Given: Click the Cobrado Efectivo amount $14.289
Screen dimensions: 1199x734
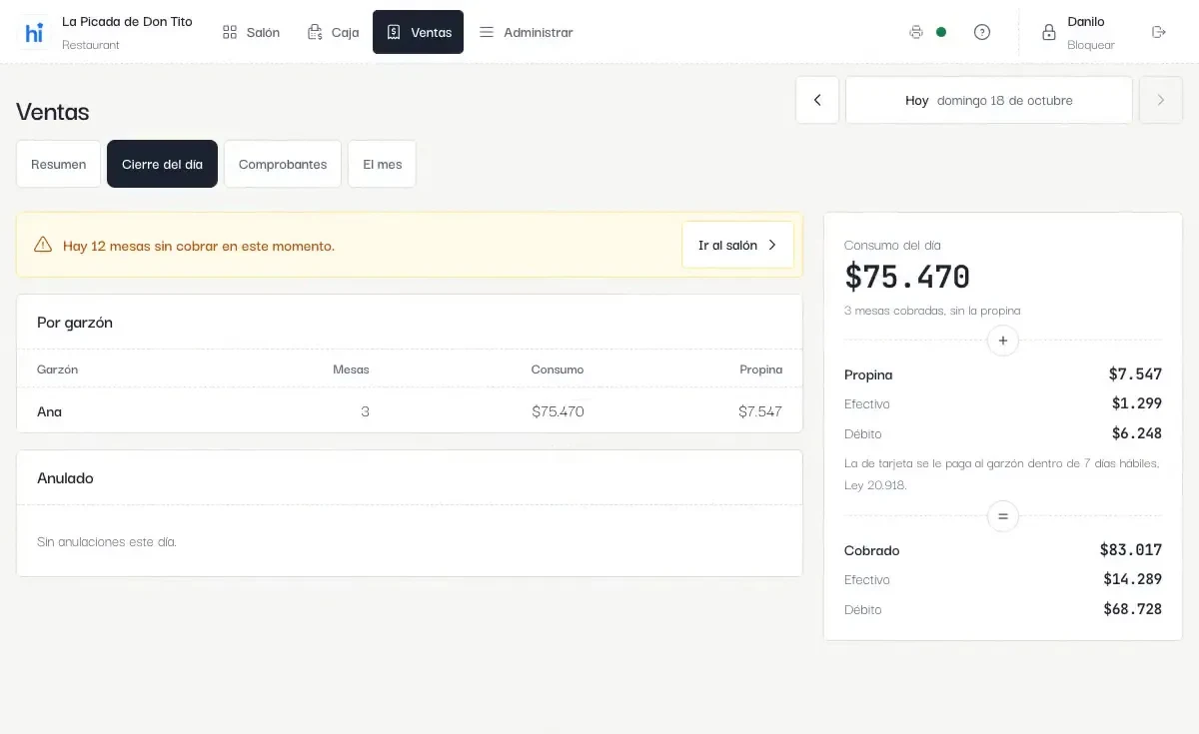Looking at the screenshot, I should click(1133, 579).
